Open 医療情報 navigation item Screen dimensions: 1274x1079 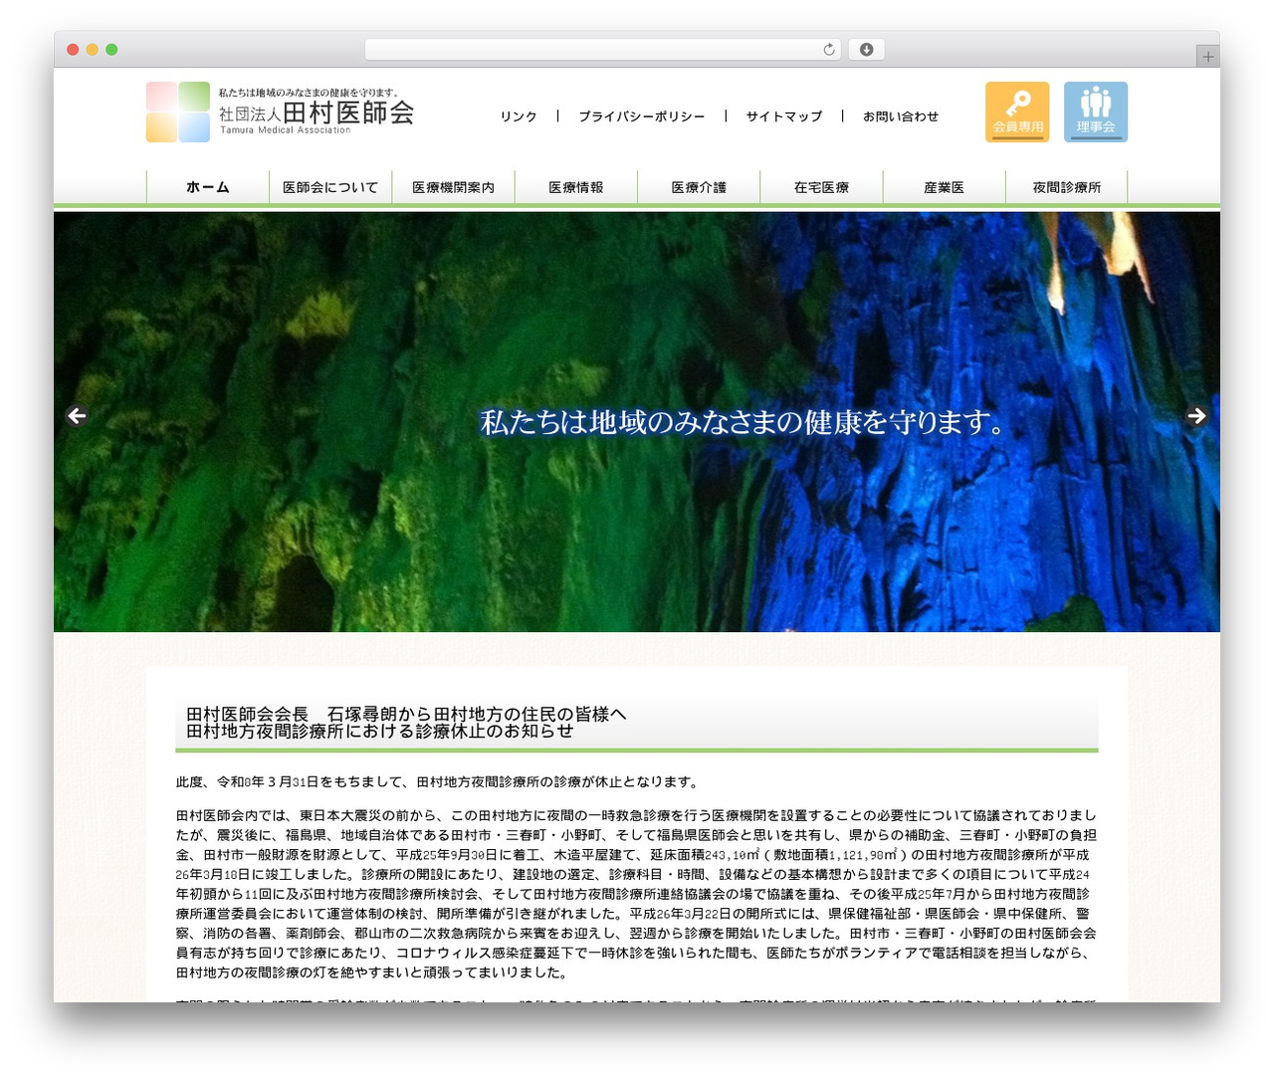[576, 187]
